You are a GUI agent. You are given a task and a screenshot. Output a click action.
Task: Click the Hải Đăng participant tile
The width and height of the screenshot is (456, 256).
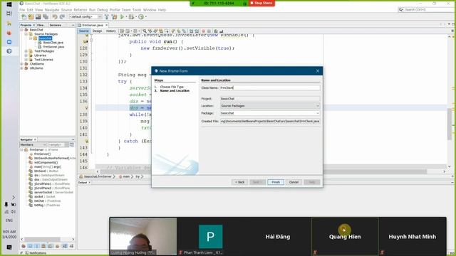click(277, 237)
